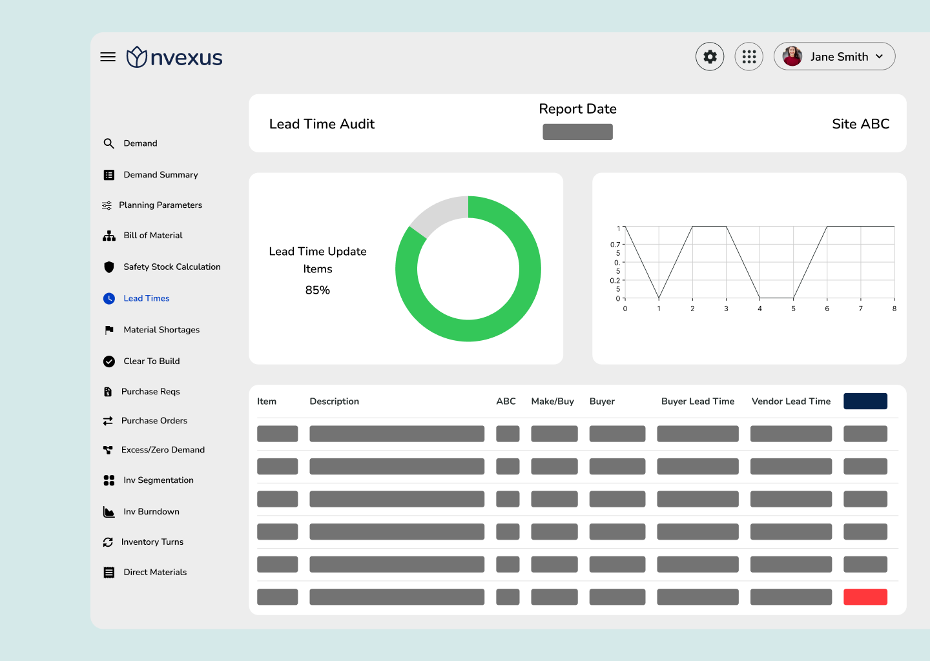Open settings via the gear icon
This screenshot has height=661, width=930.
[710, 57]
